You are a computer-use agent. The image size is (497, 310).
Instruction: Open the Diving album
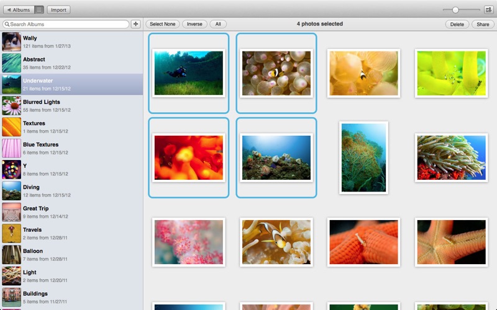pos(71,191)
